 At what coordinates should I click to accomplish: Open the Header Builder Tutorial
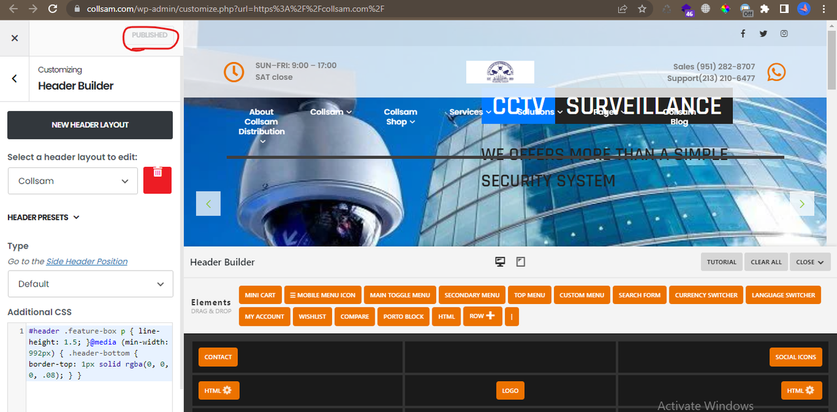(722, 262)
